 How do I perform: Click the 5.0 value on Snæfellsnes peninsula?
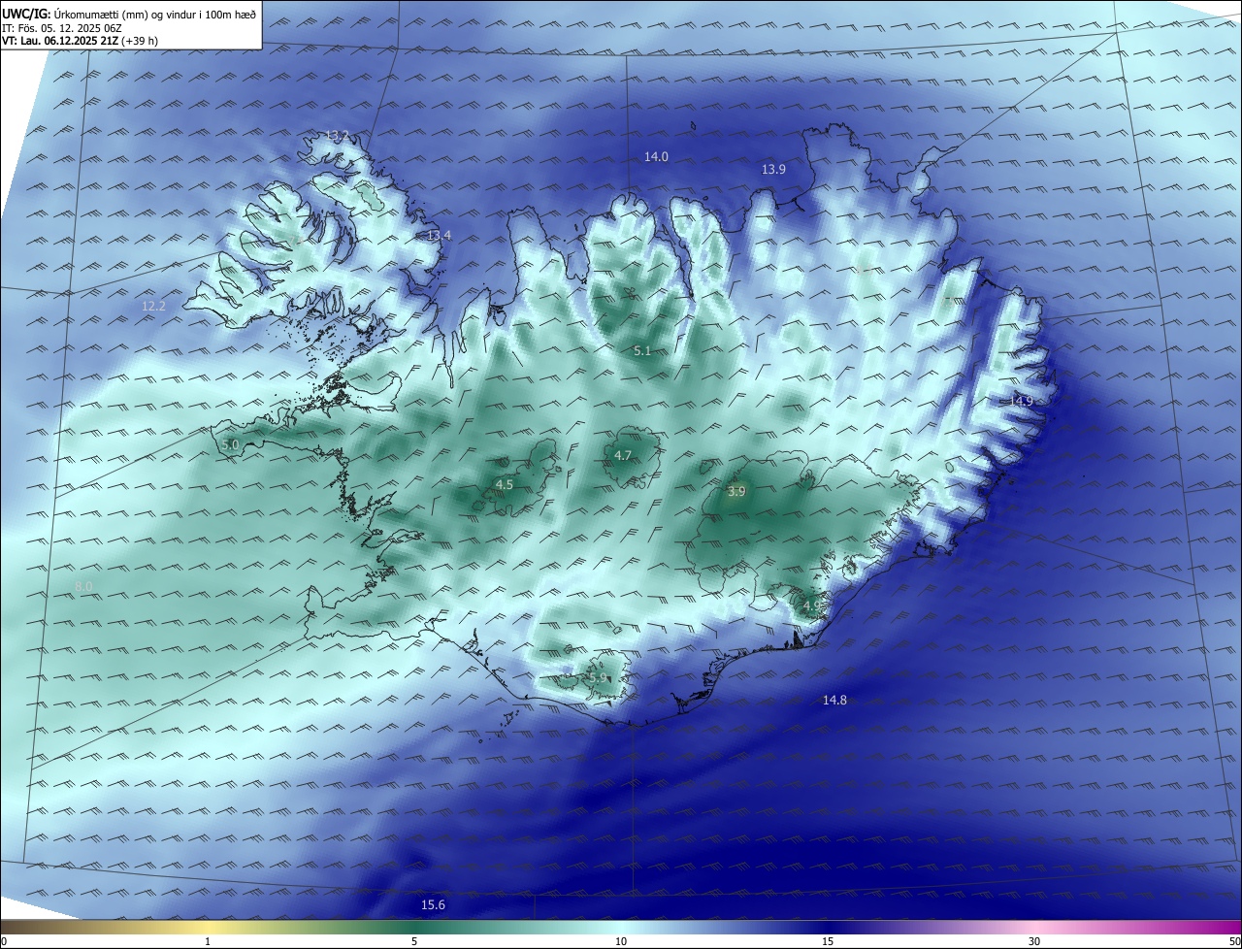[230, 444]
